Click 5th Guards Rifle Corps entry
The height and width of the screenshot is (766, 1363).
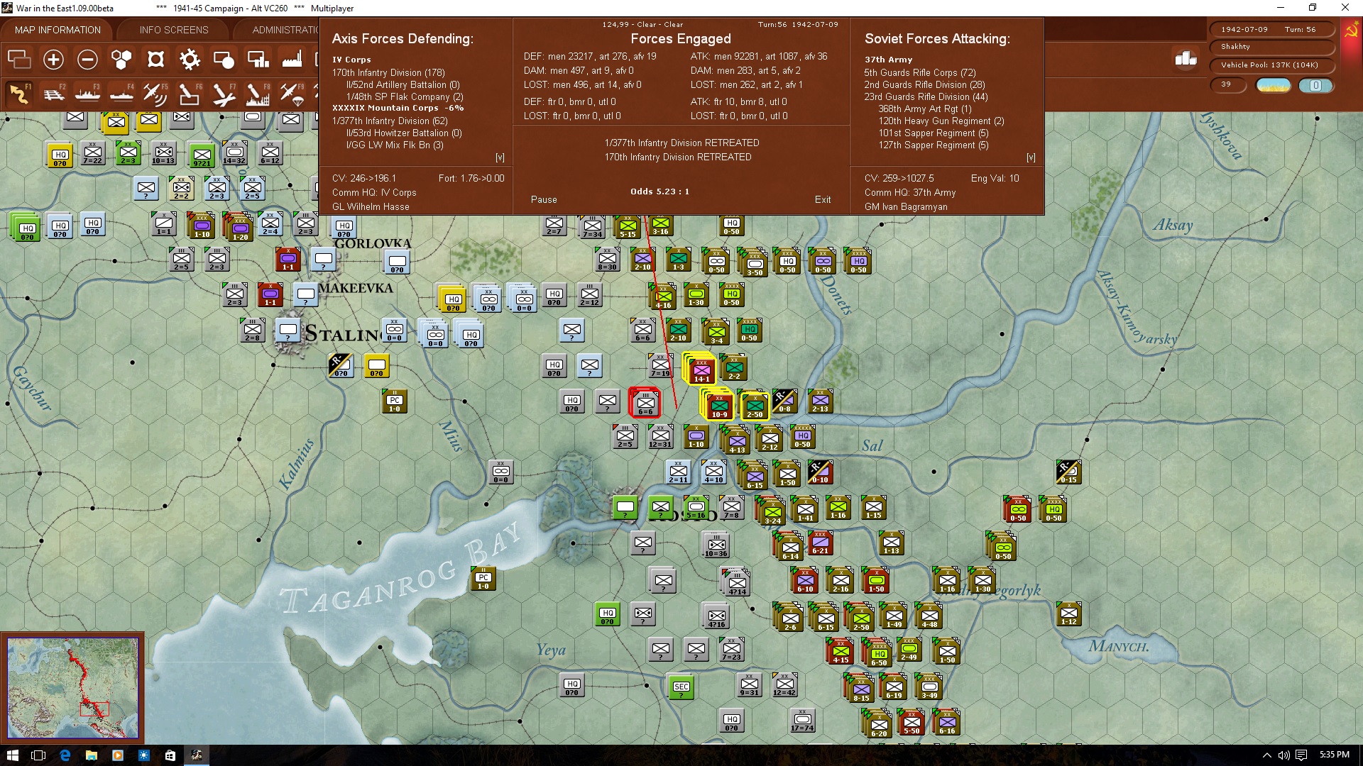(x=920, y=72)
